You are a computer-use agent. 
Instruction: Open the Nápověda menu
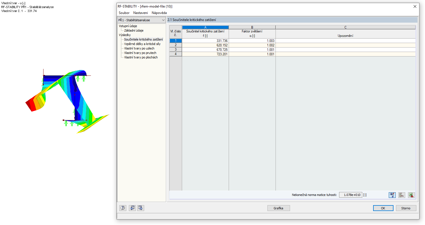[159, 13]
